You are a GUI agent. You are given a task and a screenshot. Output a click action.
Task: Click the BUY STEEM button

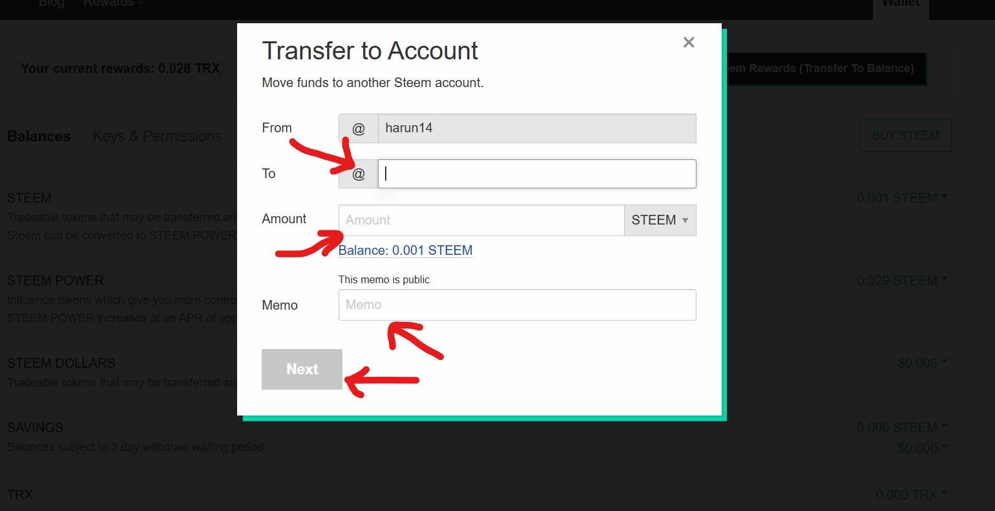(x=906, y=135)
